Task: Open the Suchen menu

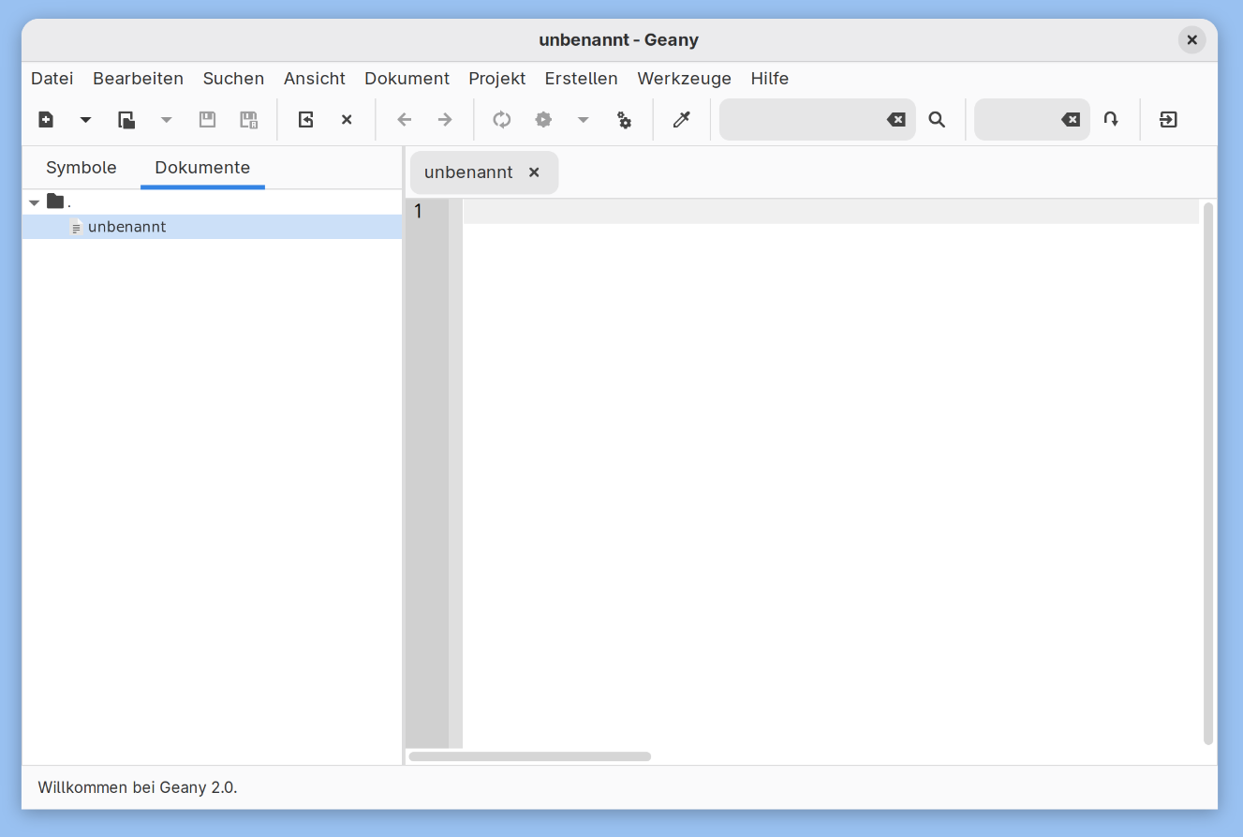Action: (234, 79)
